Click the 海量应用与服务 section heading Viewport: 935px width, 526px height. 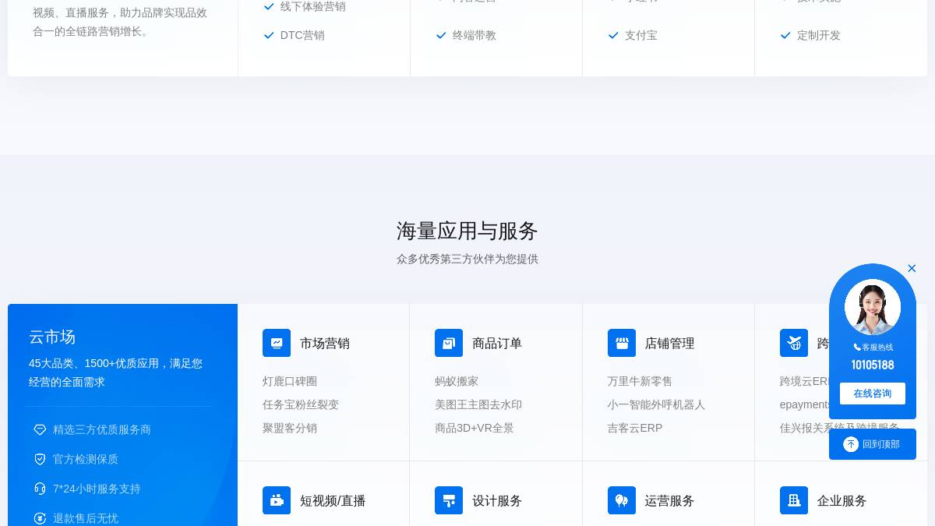click(x=467, y=231)
